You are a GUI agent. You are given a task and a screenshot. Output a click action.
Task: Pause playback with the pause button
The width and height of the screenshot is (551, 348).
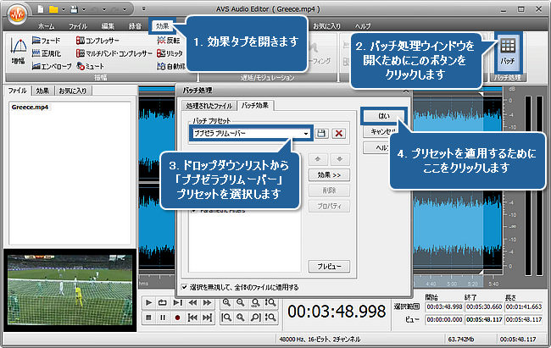(x=163, y=318)
